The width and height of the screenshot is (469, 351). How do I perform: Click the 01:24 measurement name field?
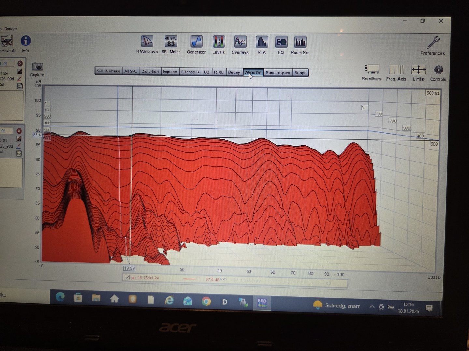(x=7, y=63)
